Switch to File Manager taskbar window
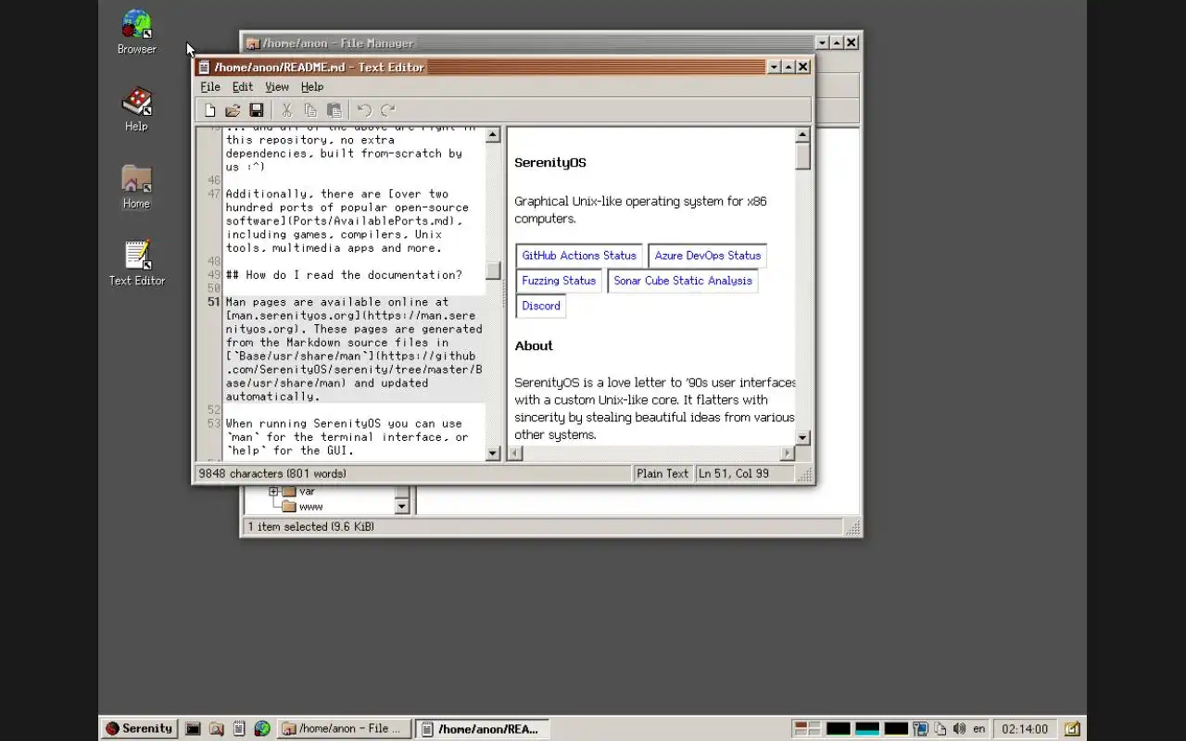The height and width of the screenshot is (741, 1186). coord(343,729)
